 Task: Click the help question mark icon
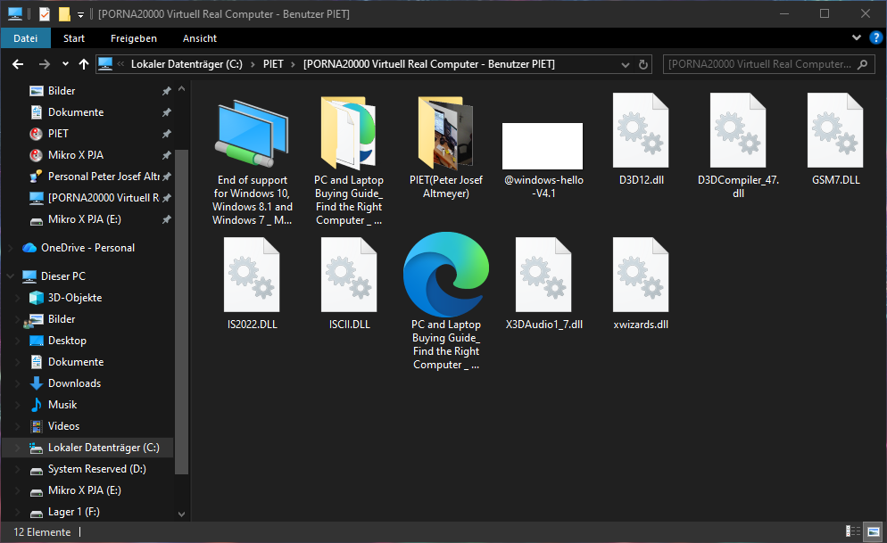pyautogui.click(x=875, y=38)
